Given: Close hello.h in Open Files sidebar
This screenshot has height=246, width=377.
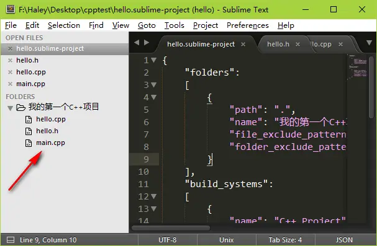Looking at the screenshot, I should pyautogui.click(x=10, y=61).
